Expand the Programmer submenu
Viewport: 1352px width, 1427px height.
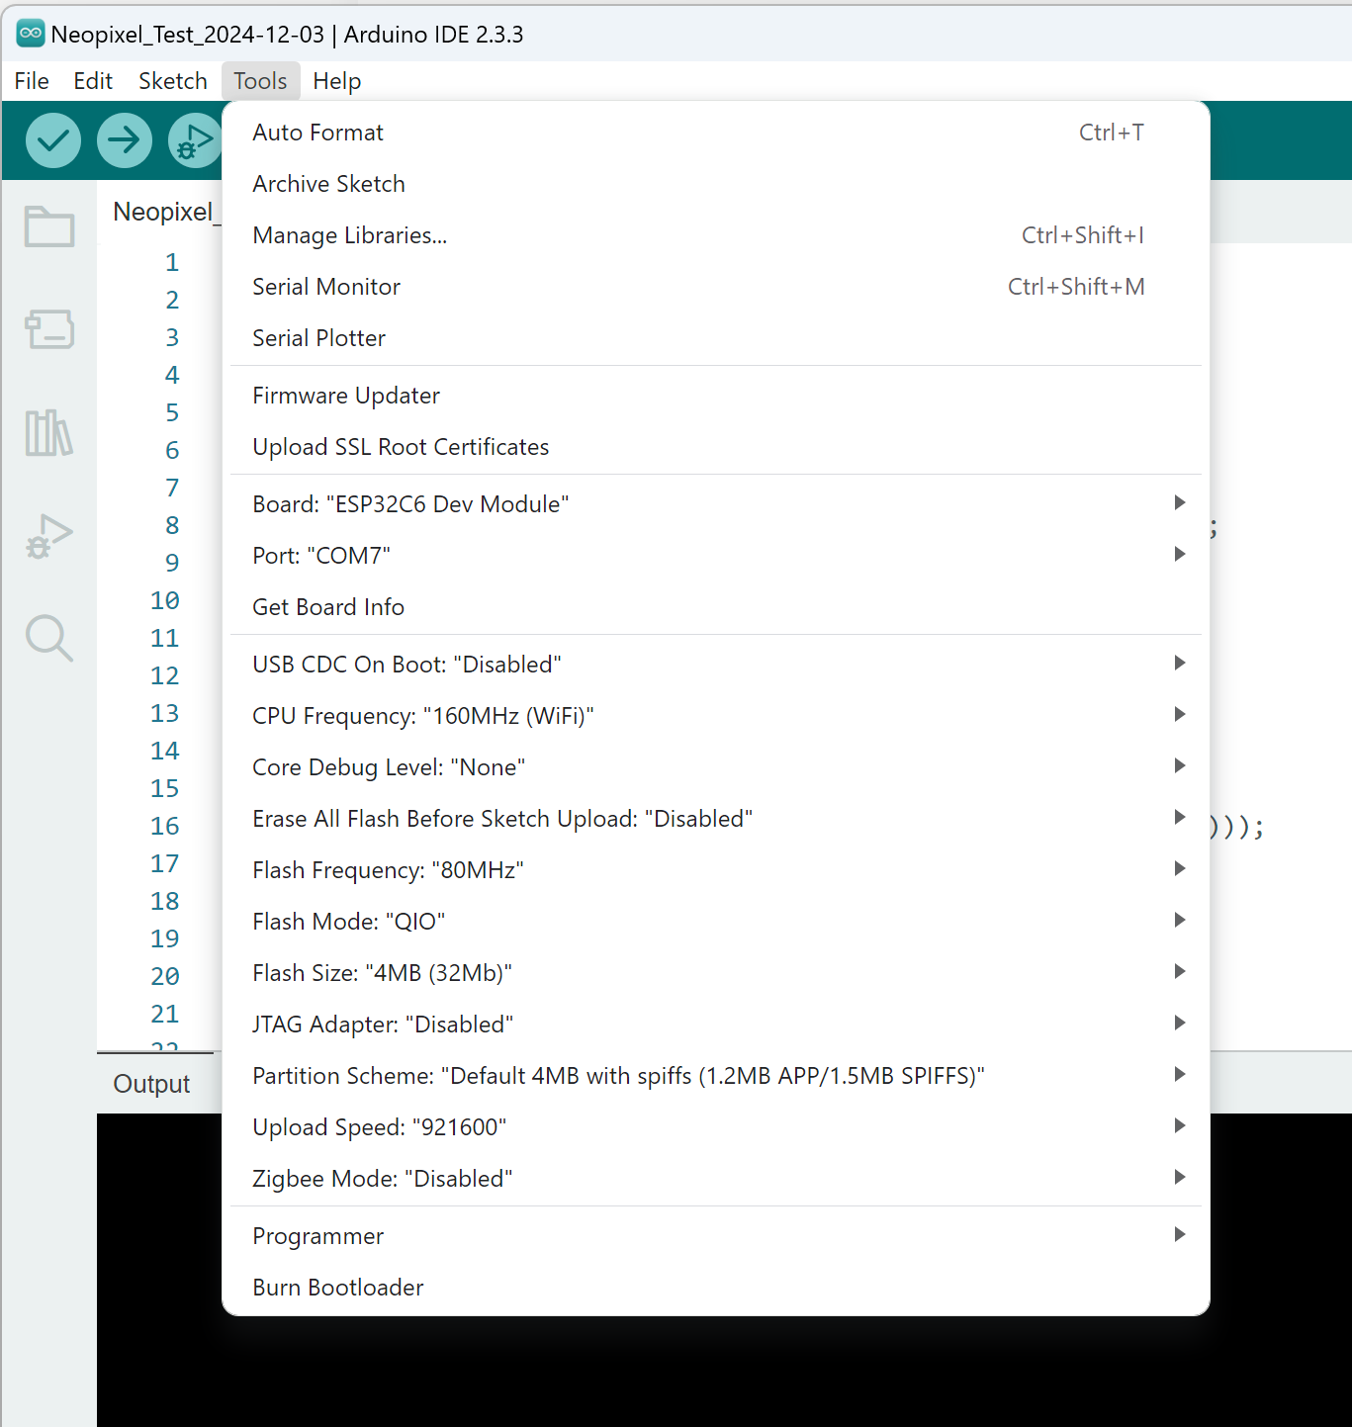click(716, 1236)
